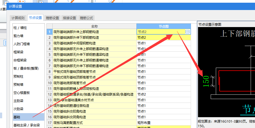Select row 11 筏形基础钢筋锚入相邻筏板构造
This screenshot has width=255, height=128.
(x=95, y=88)
